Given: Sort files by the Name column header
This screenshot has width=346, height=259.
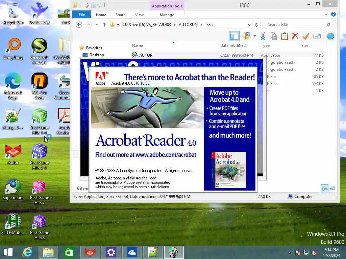Looking at the screenshot, I should [x=138, y=46].
